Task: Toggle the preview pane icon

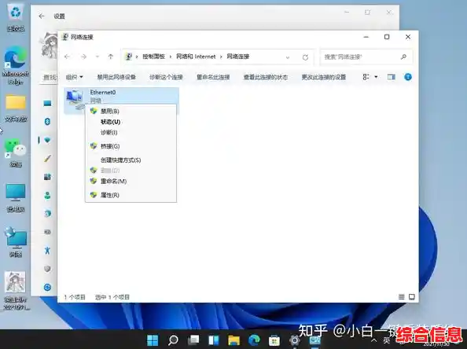Action: point(392,77)
